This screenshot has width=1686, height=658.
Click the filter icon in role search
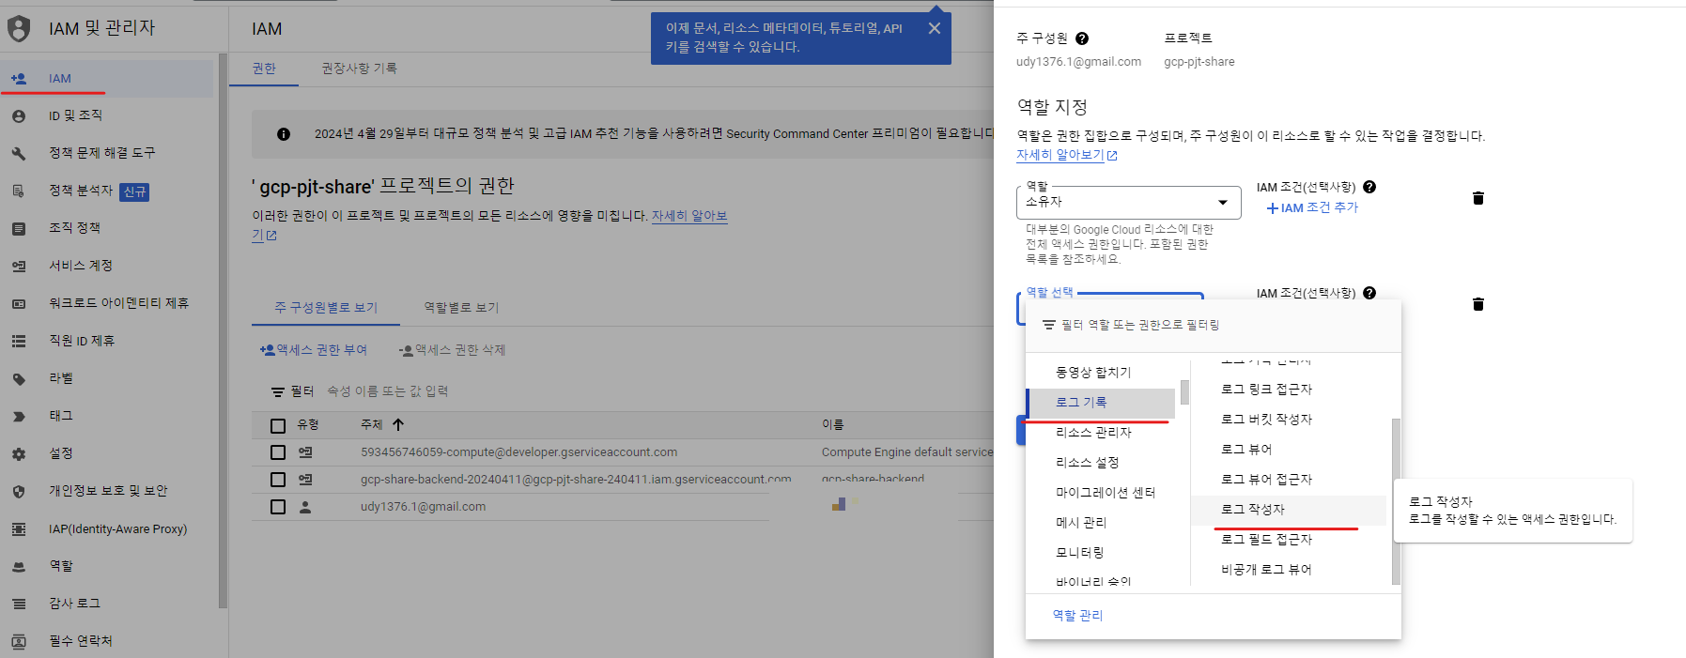[x=1049, y=325]
